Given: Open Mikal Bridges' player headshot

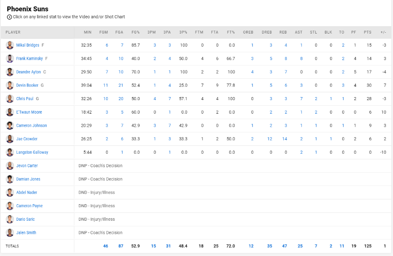Looking at the screenshot, I should 10,45.
